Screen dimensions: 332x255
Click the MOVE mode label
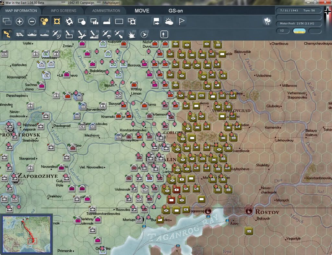click(x=142, y=11)
